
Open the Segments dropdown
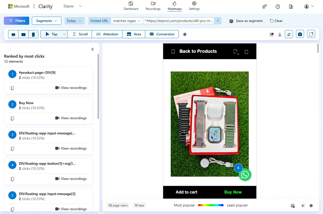tap(46, 21)
